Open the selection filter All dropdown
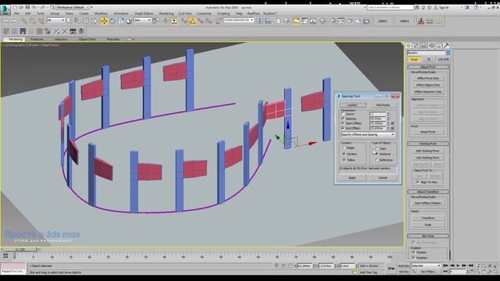Image resolution: width=500 pixels, height=281 pixels. (x=55, y=20)
